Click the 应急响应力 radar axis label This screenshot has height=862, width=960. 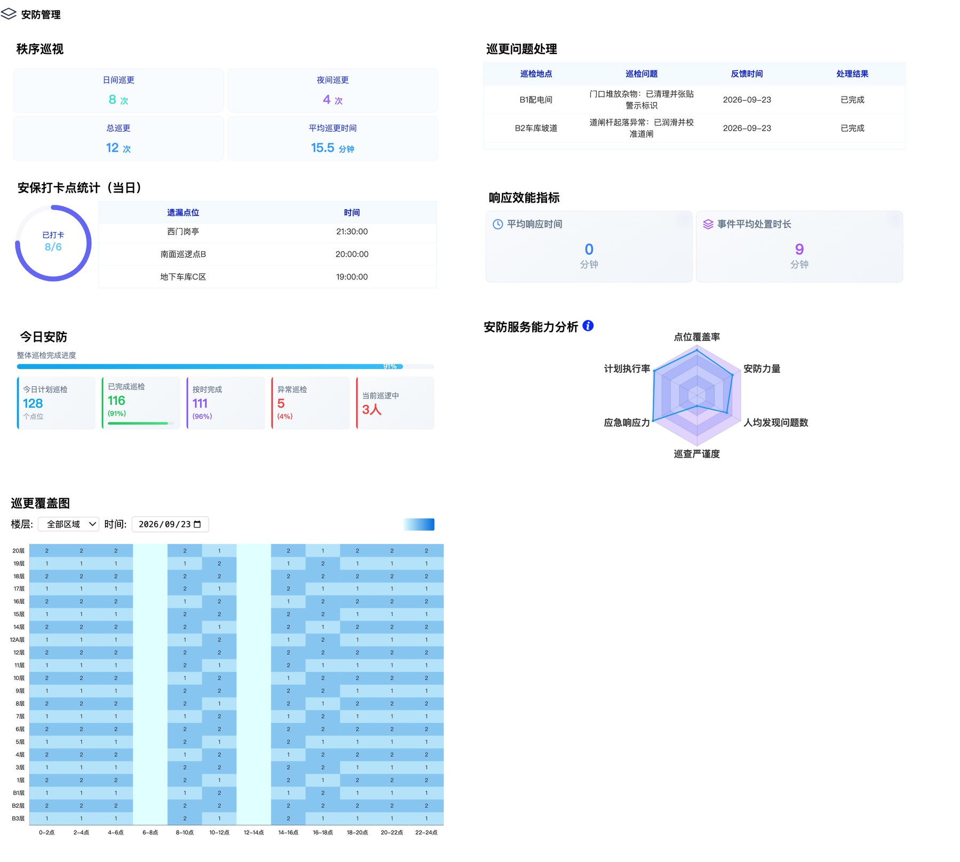tap(627, 422)
